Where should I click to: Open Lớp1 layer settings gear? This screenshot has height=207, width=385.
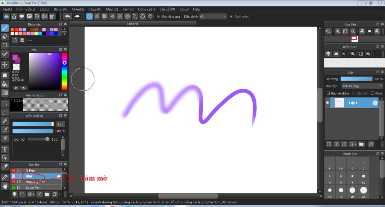click(x=375, y=103)
